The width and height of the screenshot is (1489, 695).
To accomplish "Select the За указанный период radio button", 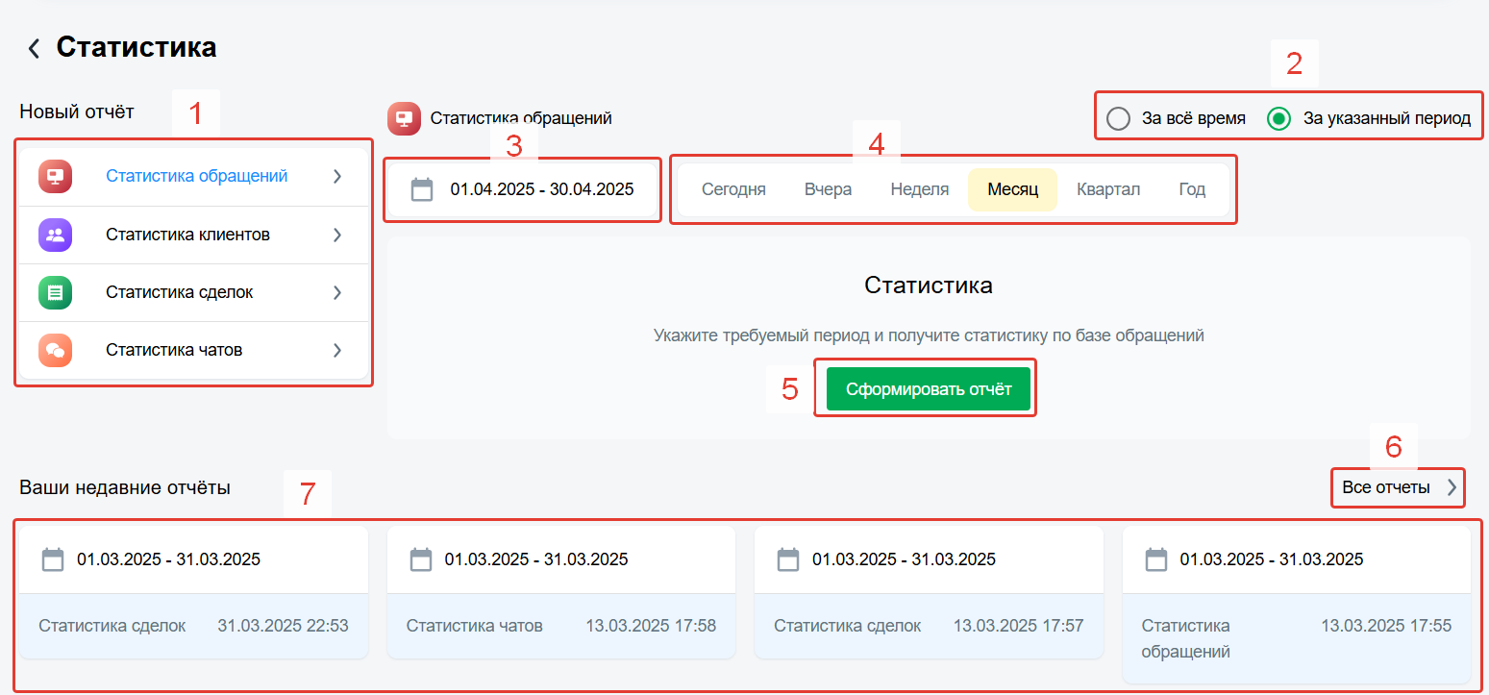I will [x=1278, y=119].
